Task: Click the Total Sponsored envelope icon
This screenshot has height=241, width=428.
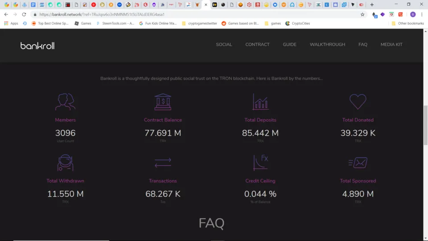Action: click(x=358, y=162)
